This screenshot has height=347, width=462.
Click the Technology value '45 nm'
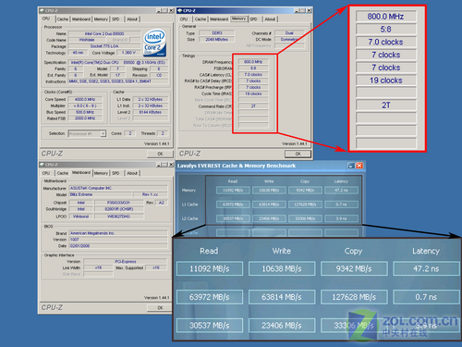(x=78, y=53)
